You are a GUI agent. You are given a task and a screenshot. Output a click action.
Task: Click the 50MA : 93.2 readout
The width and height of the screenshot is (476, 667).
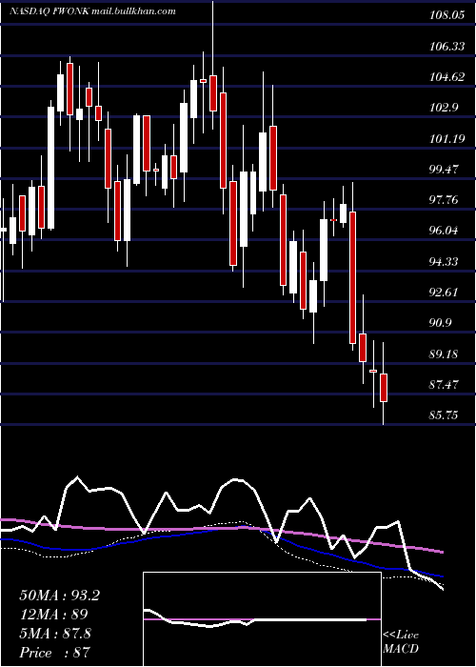(60, 596)
